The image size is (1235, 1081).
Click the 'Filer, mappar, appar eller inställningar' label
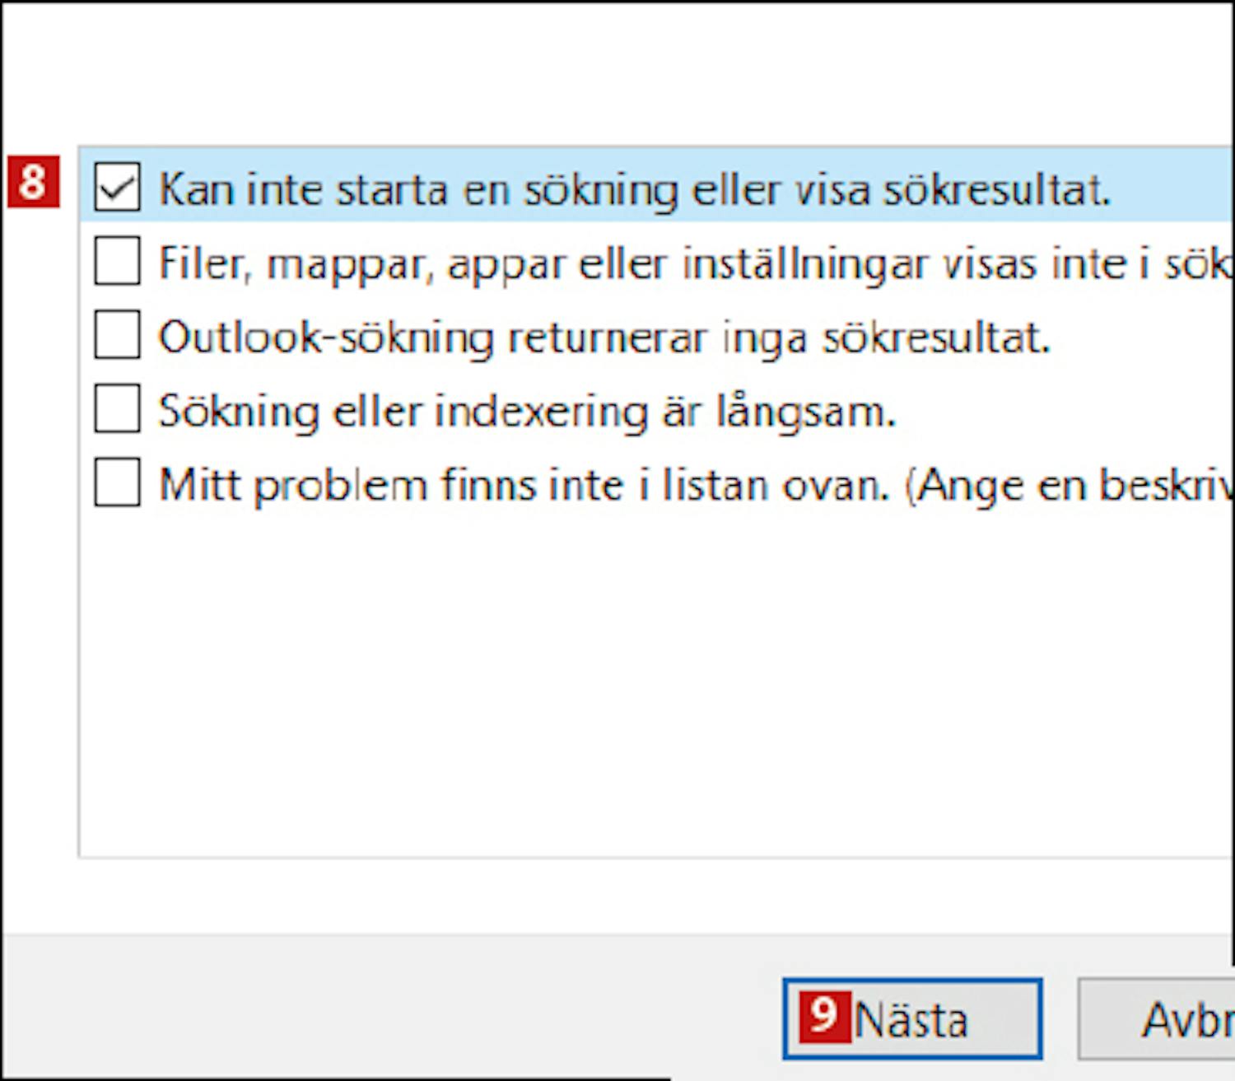point(696,264)
